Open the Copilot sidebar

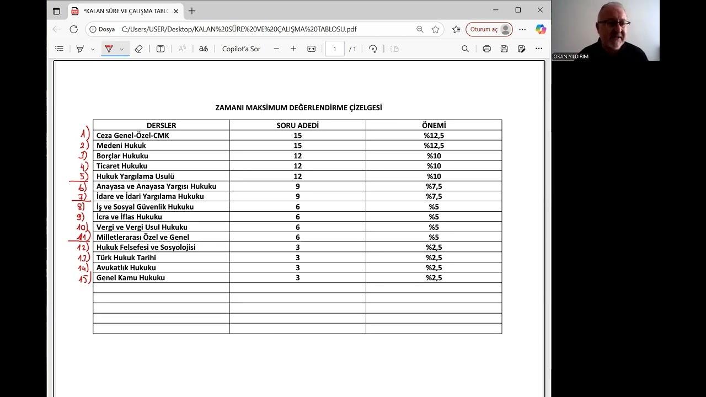click(x=541, y=29)
